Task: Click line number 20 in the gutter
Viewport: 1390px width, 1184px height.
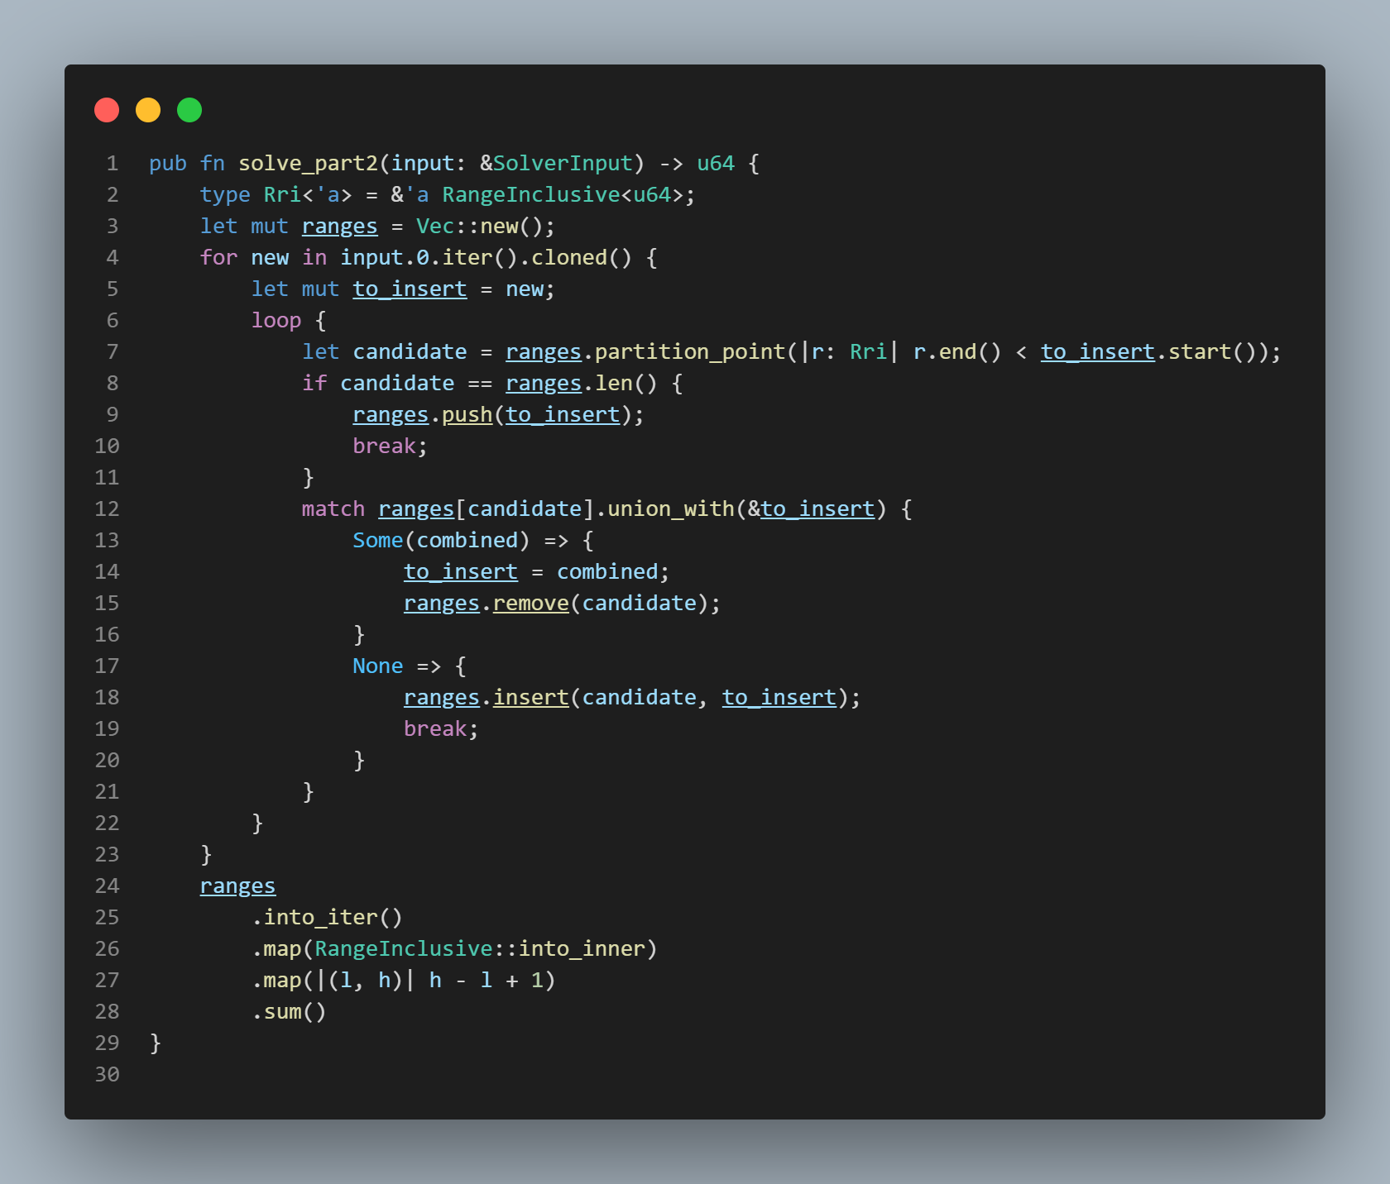Action: 107,761
